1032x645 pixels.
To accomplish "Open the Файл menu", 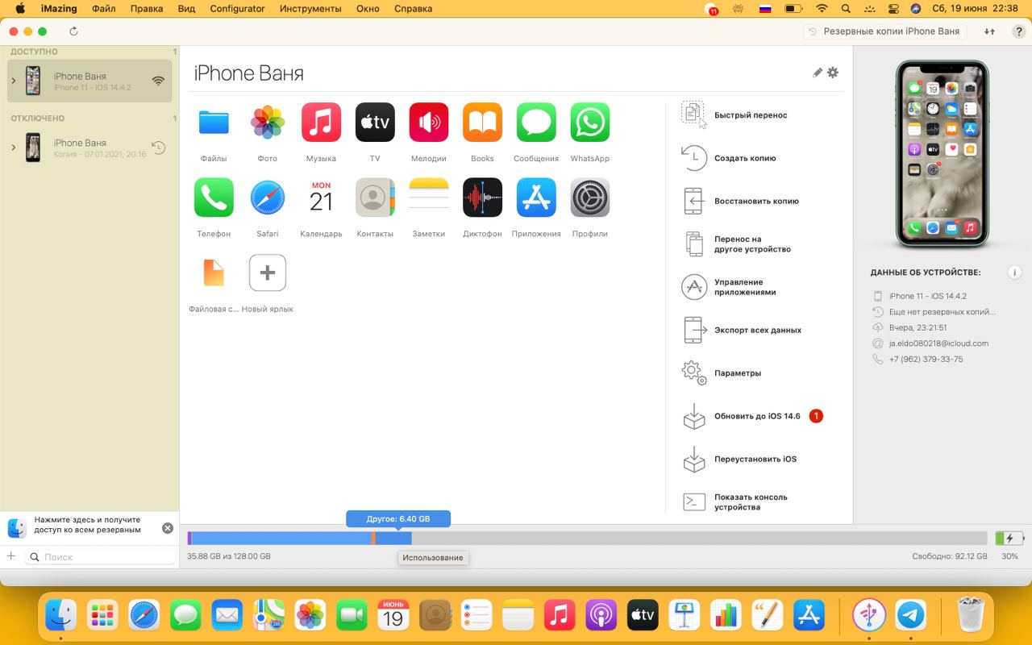I will (103, 9).
